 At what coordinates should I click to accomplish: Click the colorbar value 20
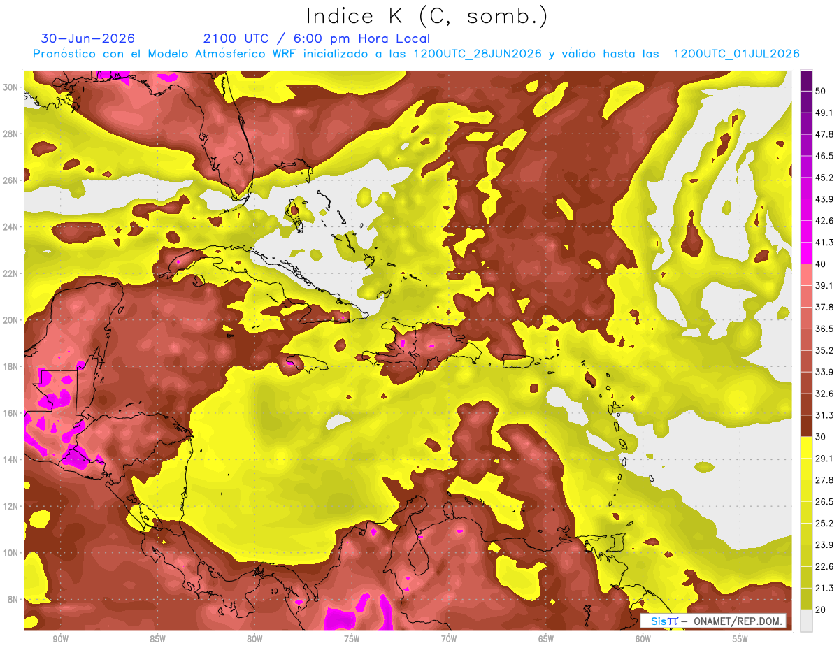[821, 610]
